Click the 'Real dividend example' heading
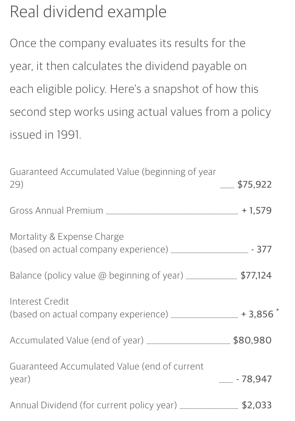295x421 pixels. pos(88,12)
